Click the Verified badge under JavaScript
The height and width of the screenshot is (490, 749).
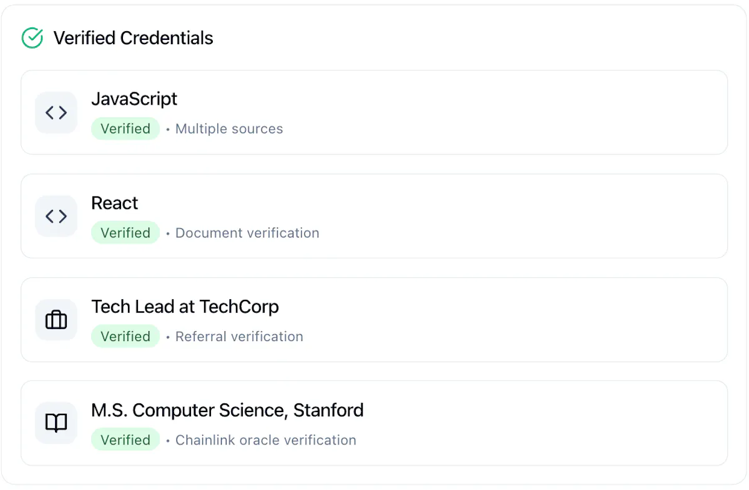[x=125, y=129]
